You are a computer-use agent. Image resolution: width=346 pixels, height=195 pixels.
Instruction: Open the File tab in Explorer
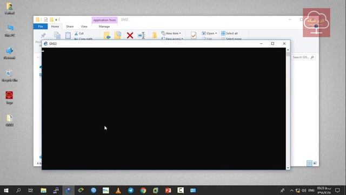(x=41, y=27)
